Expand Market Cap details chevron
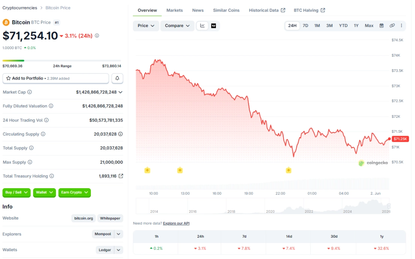The image size is (415, 259). 121,92
